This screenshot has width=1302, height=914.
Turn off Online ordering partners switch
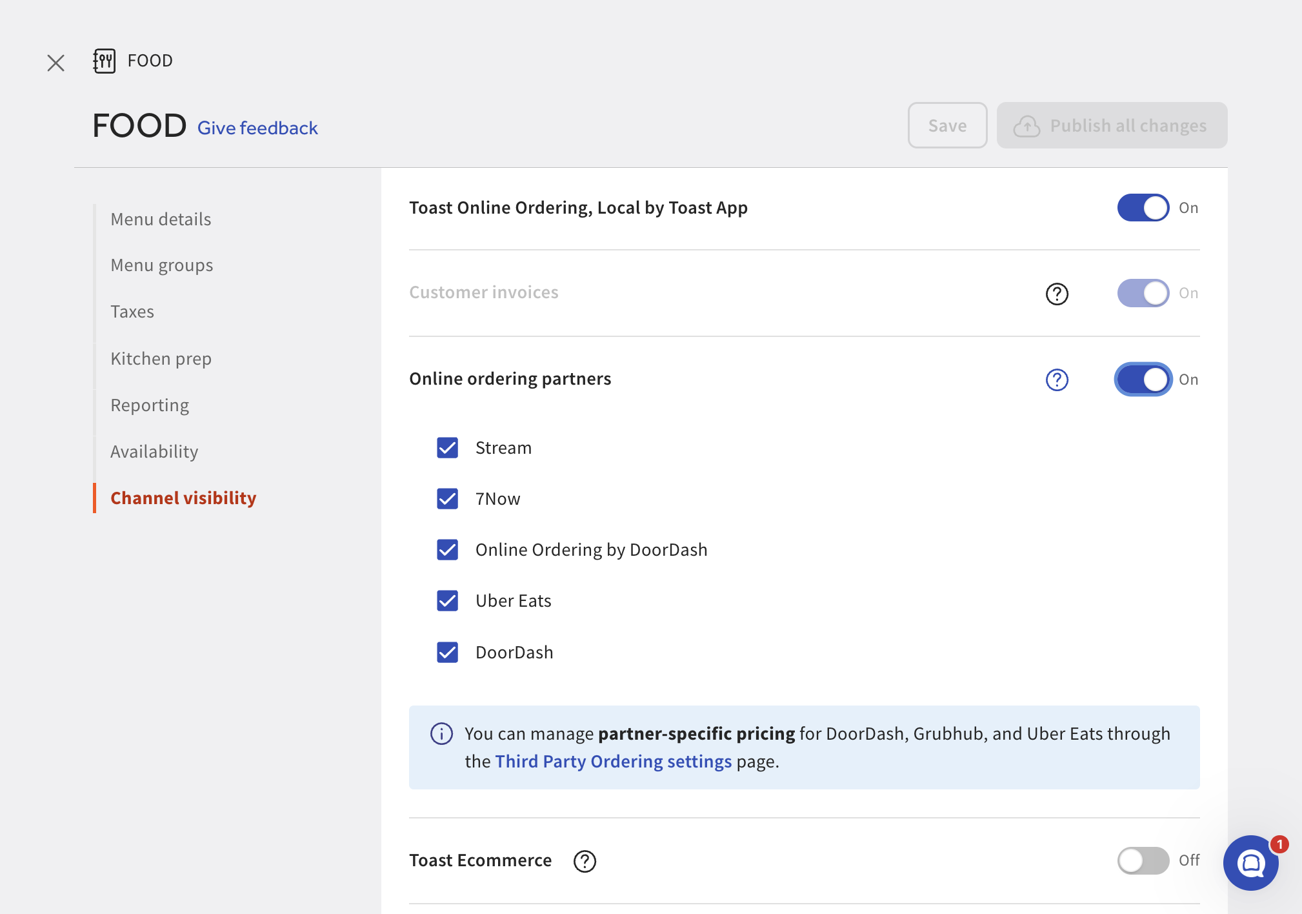1143,380
